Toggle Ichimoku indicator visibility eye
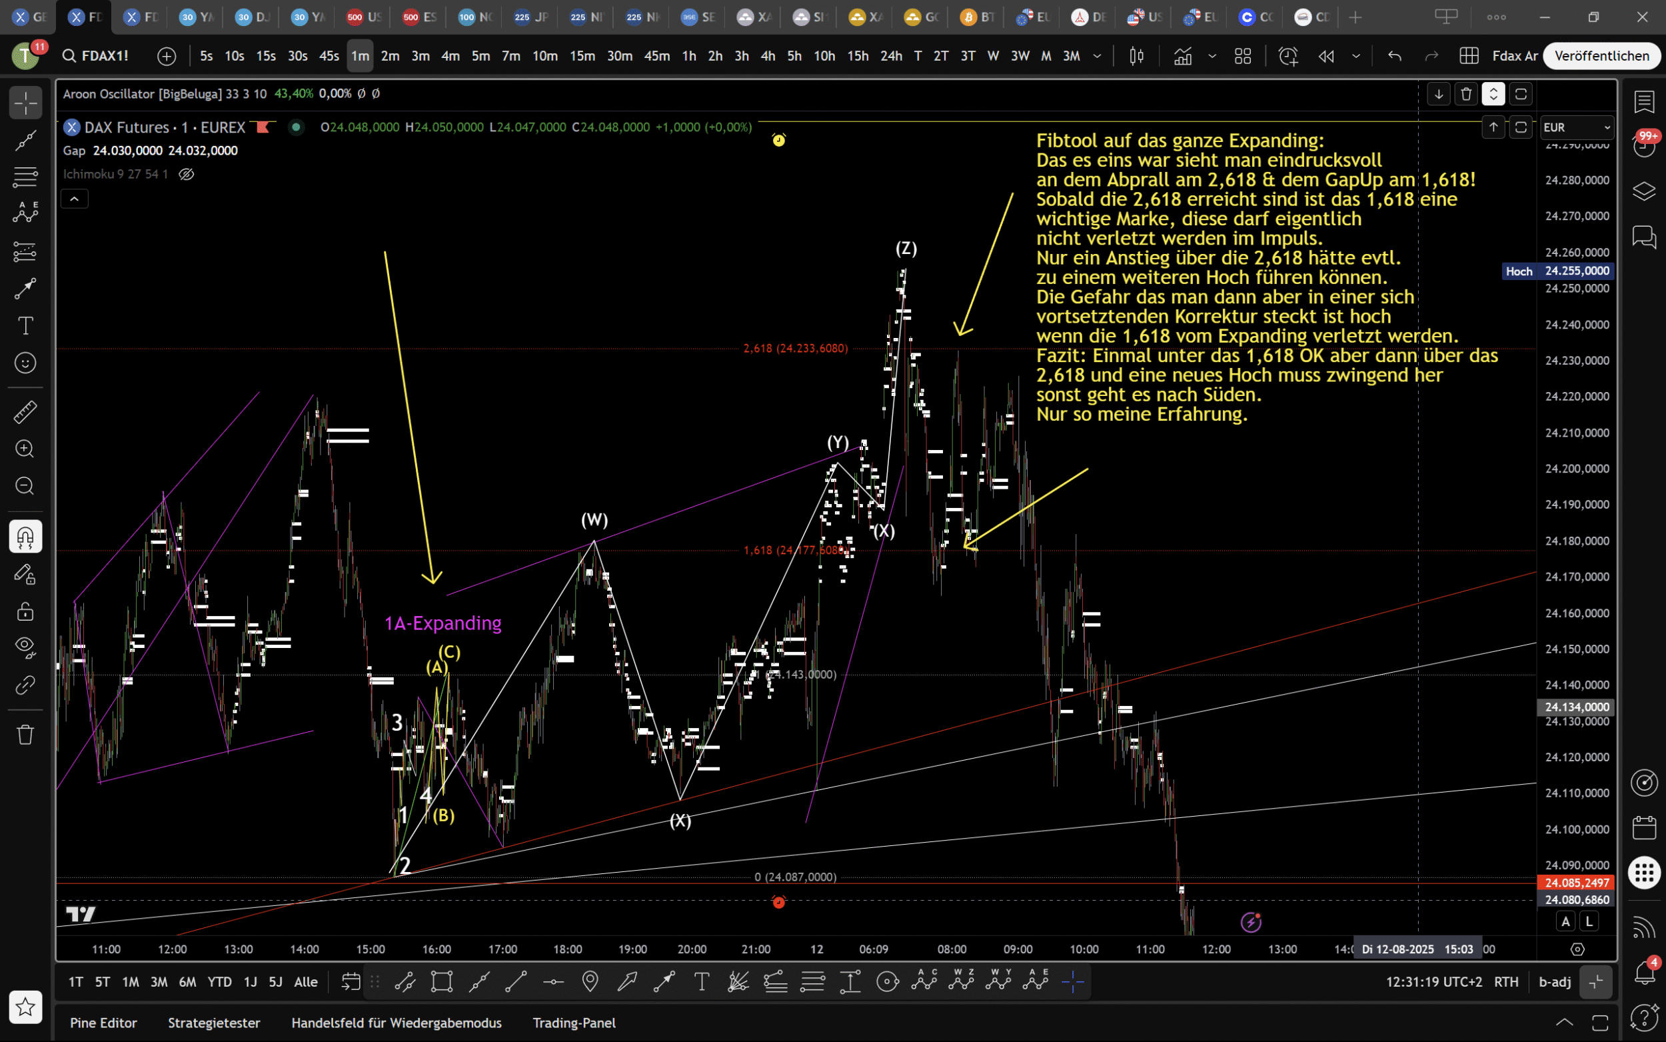1666x1042 pixels. pyautogui.click(x=186, y=175)
